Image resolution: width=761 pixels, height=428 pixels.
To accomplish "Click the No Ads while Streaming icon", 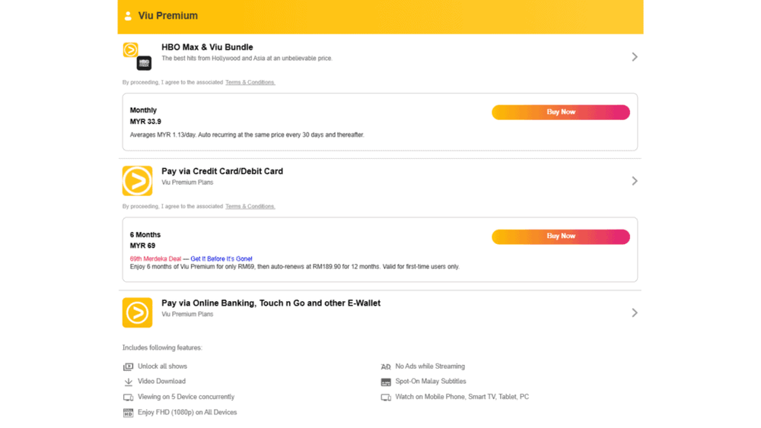I will coord(386,367).
